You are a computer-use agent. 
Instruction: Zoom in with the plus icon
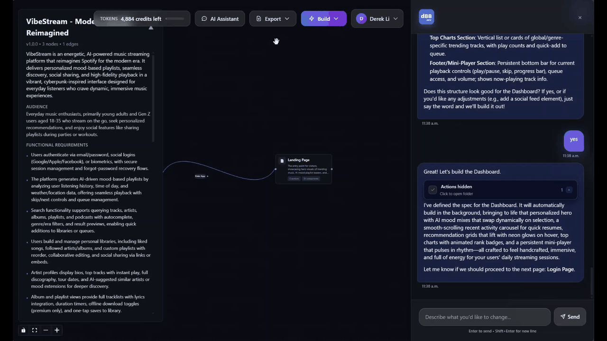point(57,330)
